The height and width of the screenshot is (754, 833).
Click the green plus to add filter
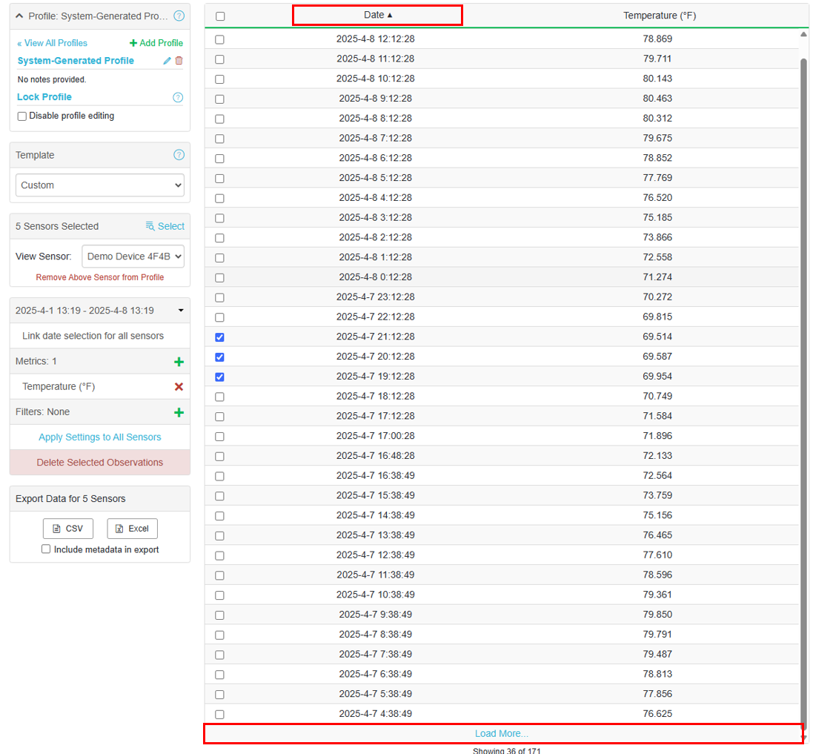tap(179, 412)
